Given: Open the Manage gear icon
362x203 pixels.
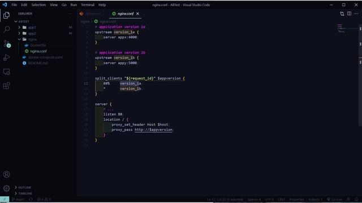Looking at the screenshot, I should 6,188.
